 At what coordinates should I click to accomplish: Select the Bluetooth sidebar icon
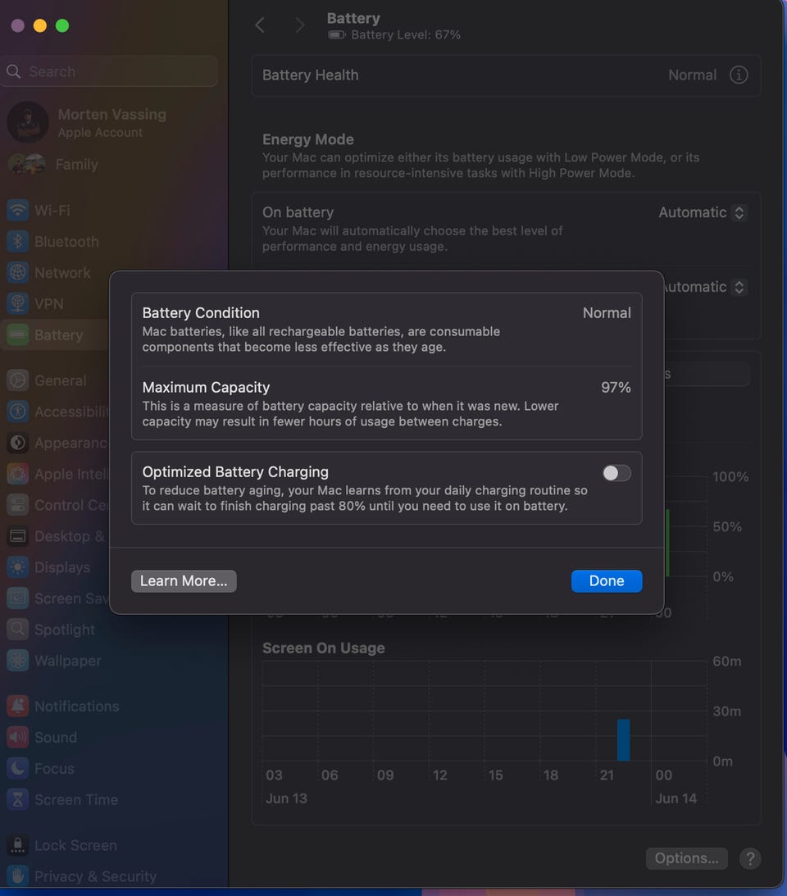(x=18, y=242)
